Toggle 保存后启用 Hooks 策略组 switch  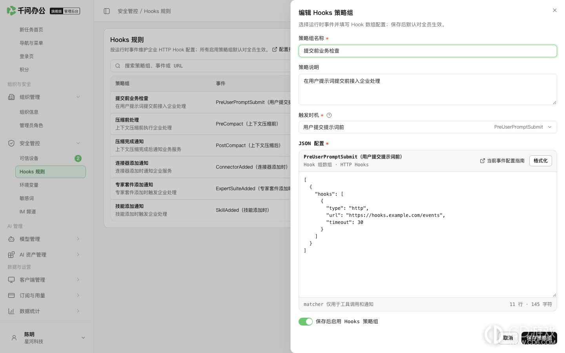pos(306,322)
